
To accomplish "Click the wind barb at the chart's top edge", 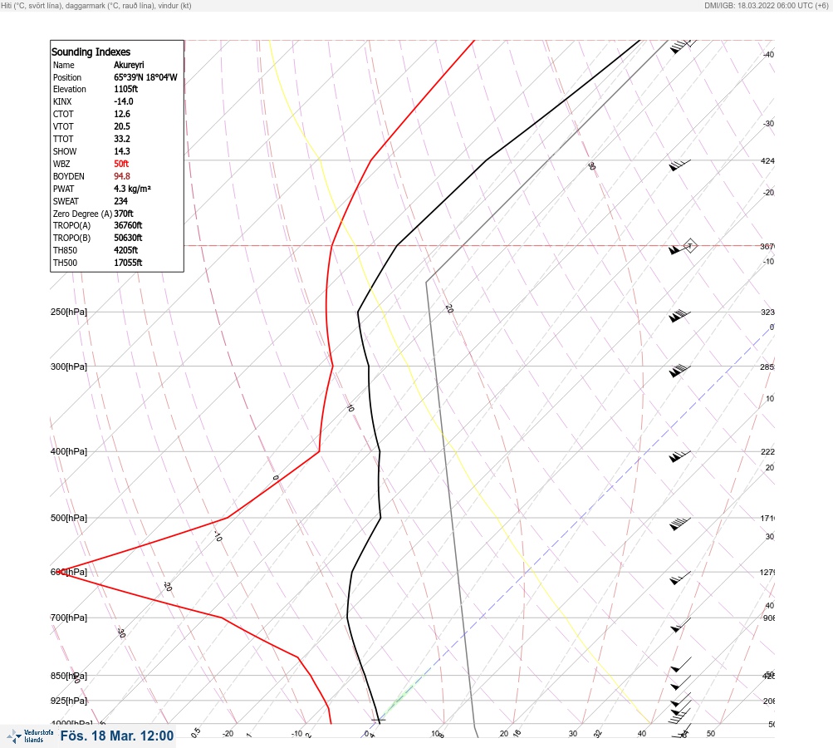I will (x=682, y=47).
